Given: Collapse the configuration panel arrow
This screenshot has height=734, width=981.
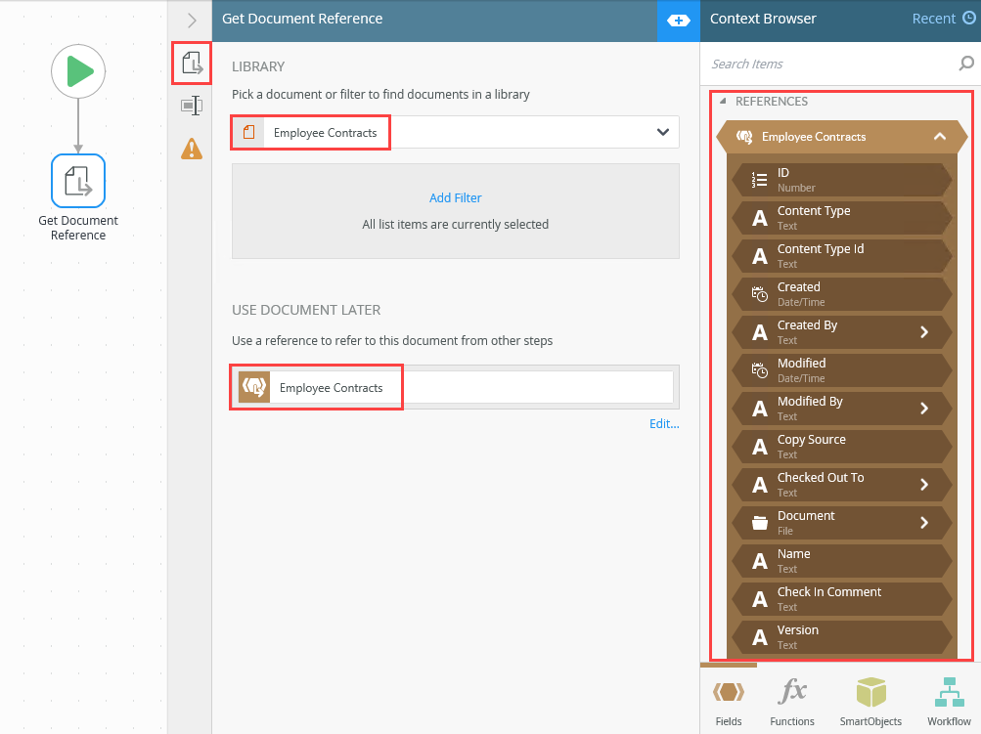Looking at the screenshot, I should [x=192, y=20].
